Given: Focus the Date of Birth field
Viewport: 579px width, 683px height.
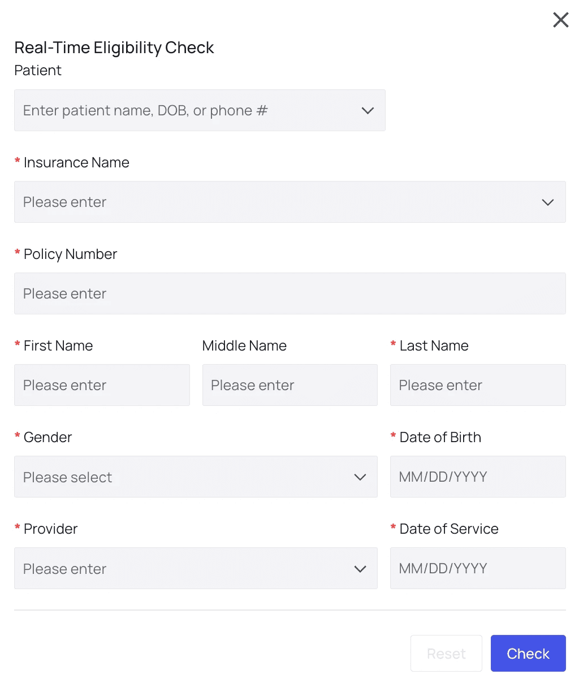Looking at the screenshot, I should click(478, 477).
